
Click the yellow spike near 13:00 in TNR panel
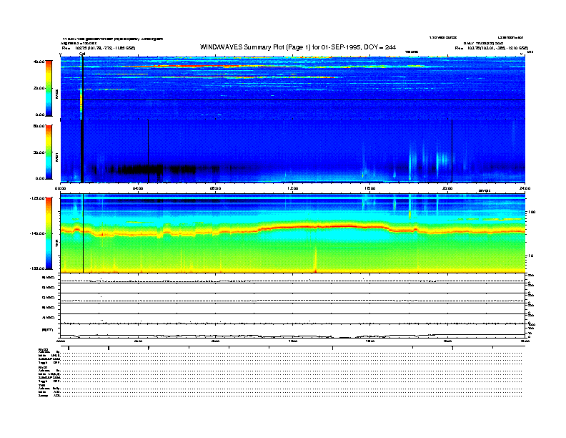[x=315, y=258]
